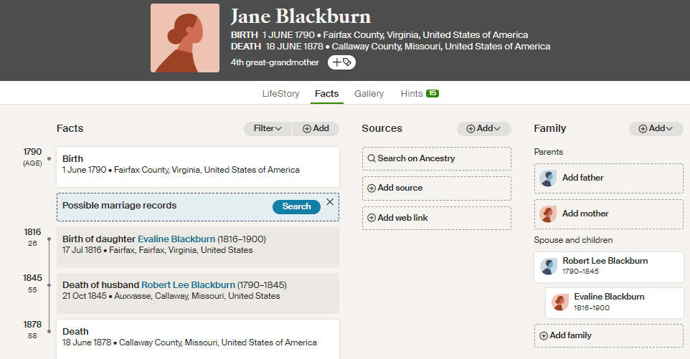Click Jane Blackburn's profile portrait
Screen dimensions: 690x359
point(185,38)
